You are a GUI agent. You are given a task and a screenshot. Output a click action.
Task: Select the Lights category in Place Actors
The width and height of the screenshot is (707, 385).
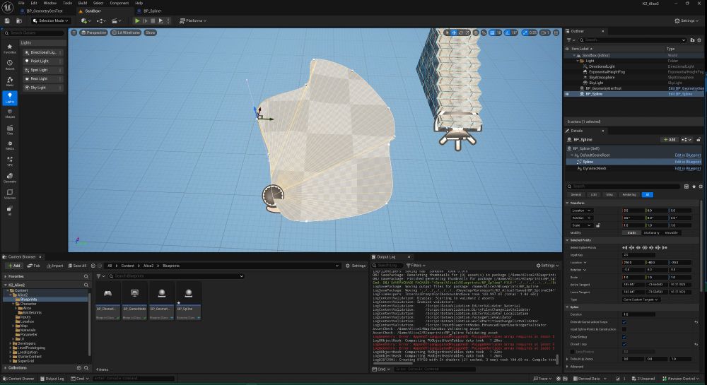point(9,97)
